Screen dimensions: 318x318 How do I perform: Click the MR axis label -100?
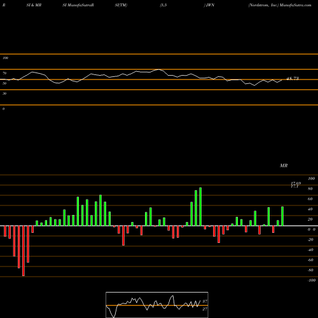pyautogui.click(x=312, y=280)
